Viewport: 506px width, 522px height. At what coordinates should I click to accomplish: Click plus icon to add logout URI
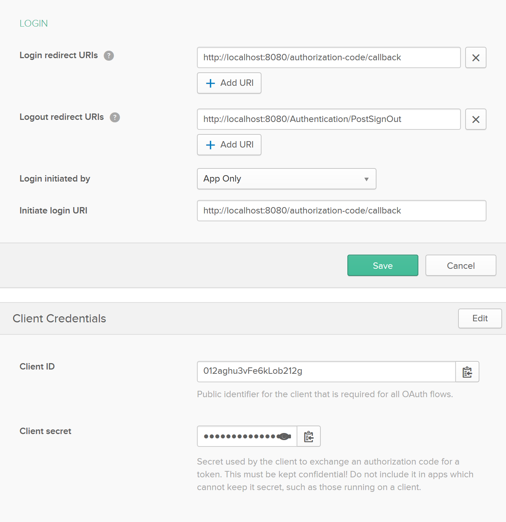[x=210, y=145]
